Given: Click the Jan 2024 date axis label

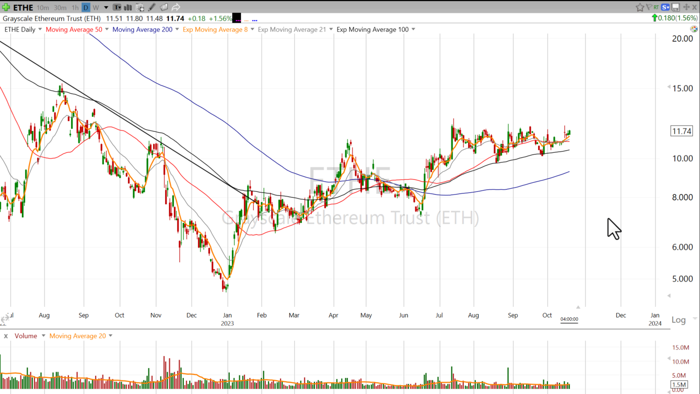Looking at the screenshot, I should (655, 319).
